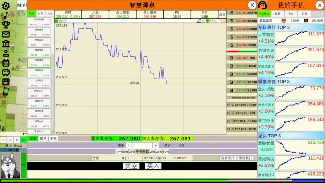The height and width of the screenshot is (183, 325).
Task: Open 全力以赴 card in phone panel
Action: point(291,92)
